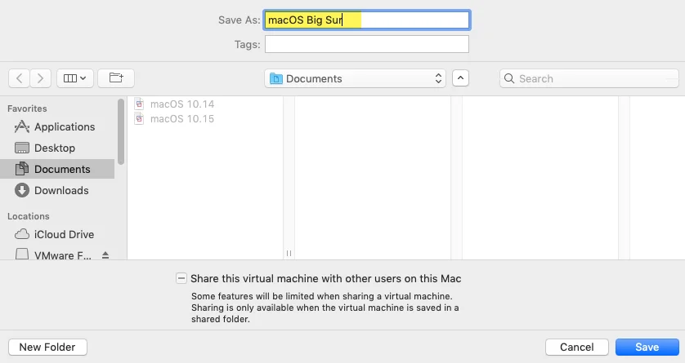This screenshot has width=685, height=363.
Task: Click the Cancel button
Action: point(576,347)
